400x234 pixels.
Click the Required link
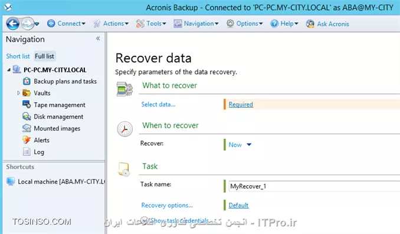[x=241, y=104]
